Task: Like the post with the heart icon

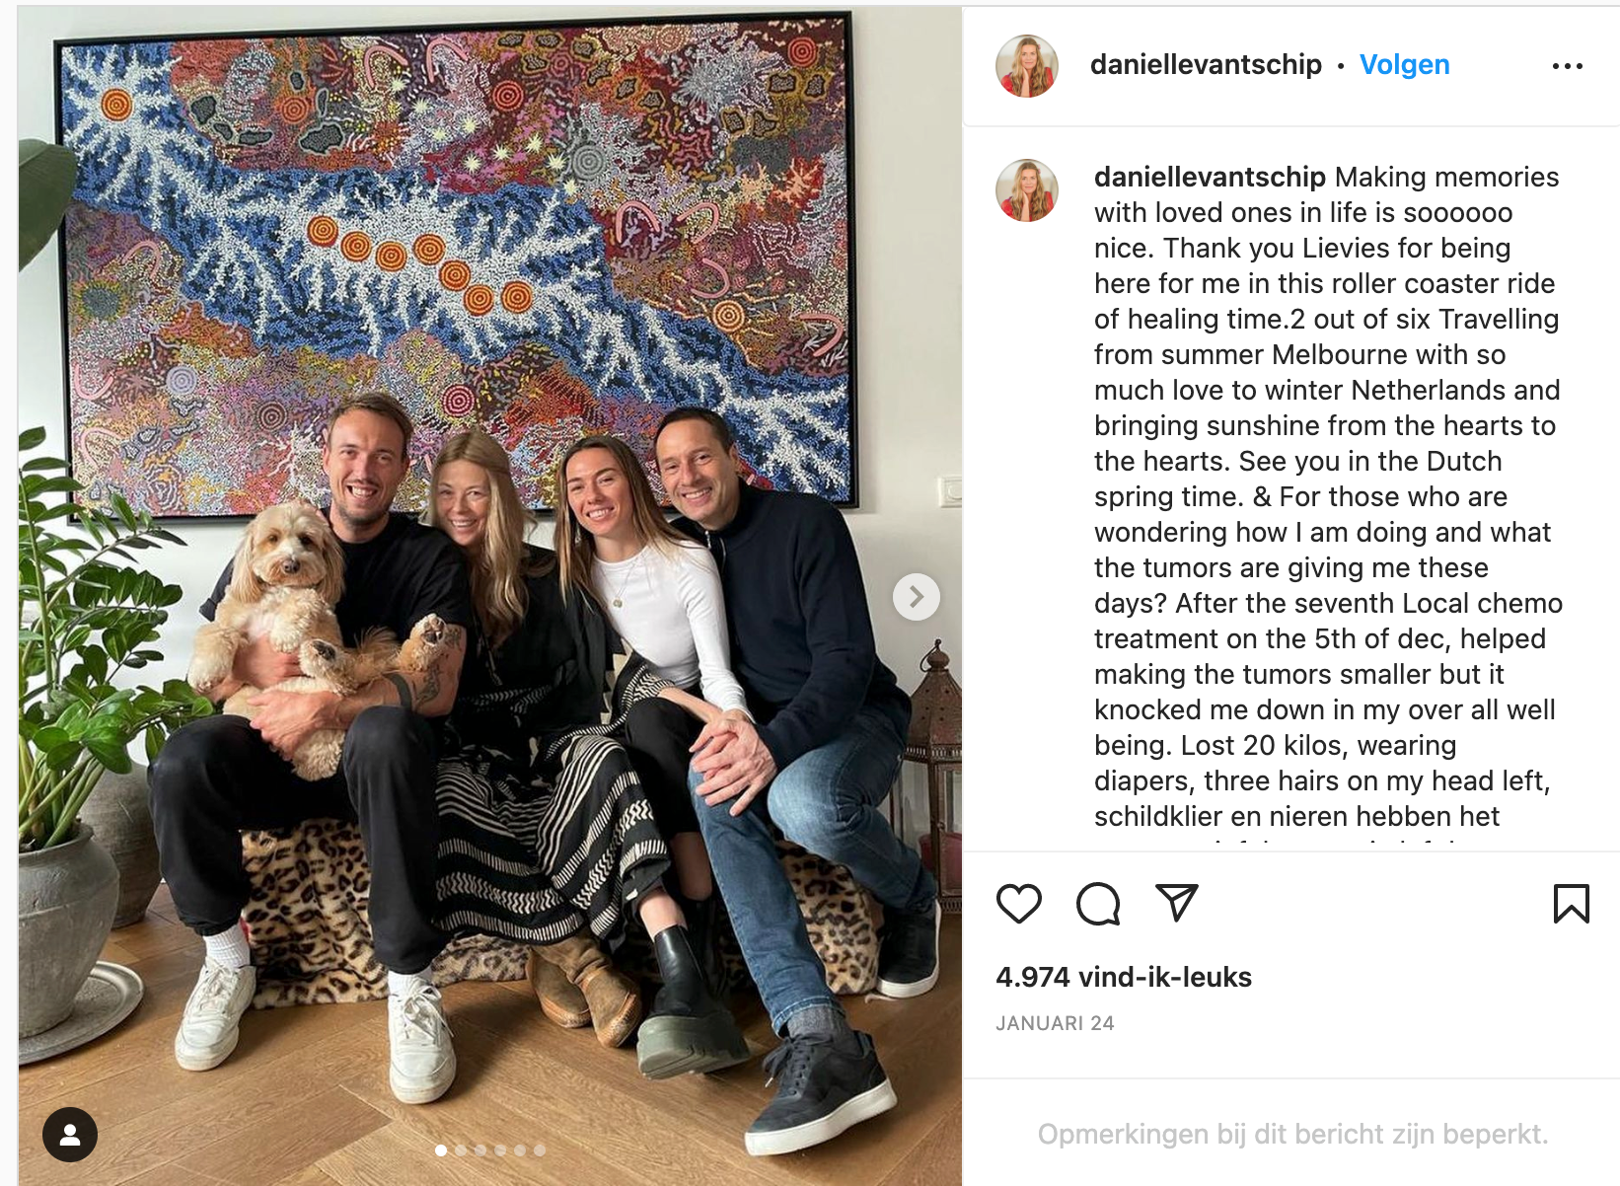Action: point(1019,903)
